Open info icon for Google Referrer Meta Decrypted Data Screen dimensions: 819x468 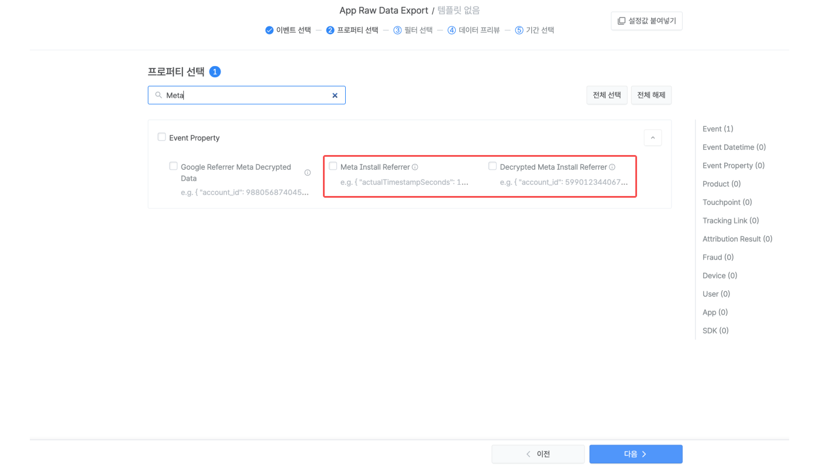pyautogui.click(x=307, y=173)
